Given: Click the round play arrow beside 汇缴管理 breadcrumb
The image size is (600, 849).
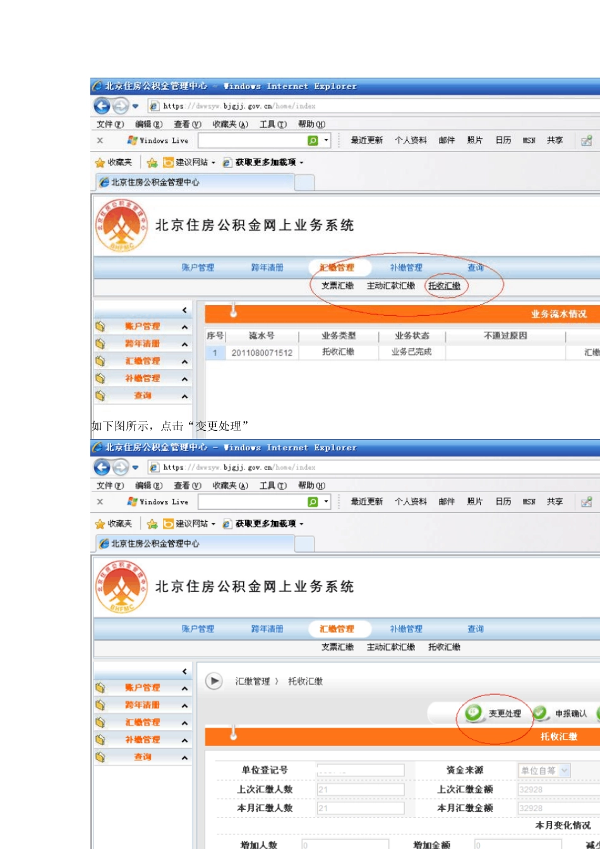Looking at the screenshot, I should click(214, 681).
